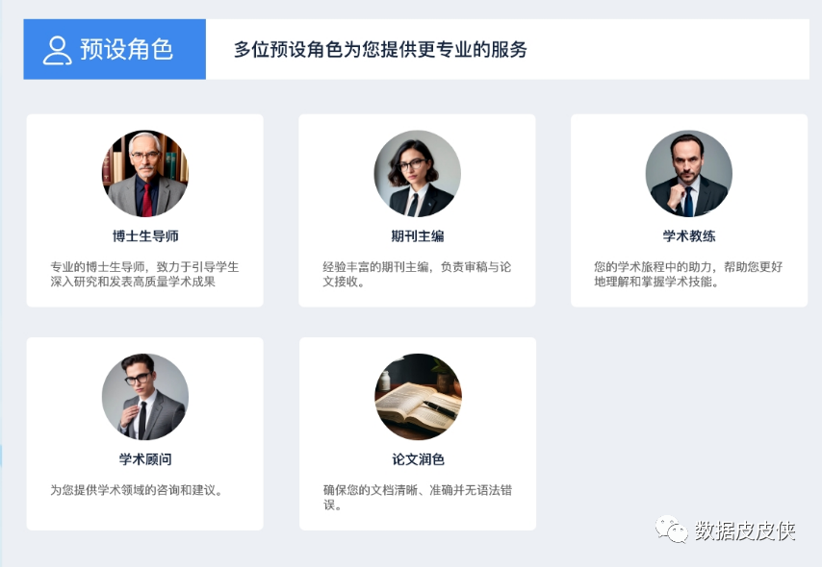Choose the 论文润色 role title
The width and height of the screenshot is (822, 567).
click(x=418, y=459)
